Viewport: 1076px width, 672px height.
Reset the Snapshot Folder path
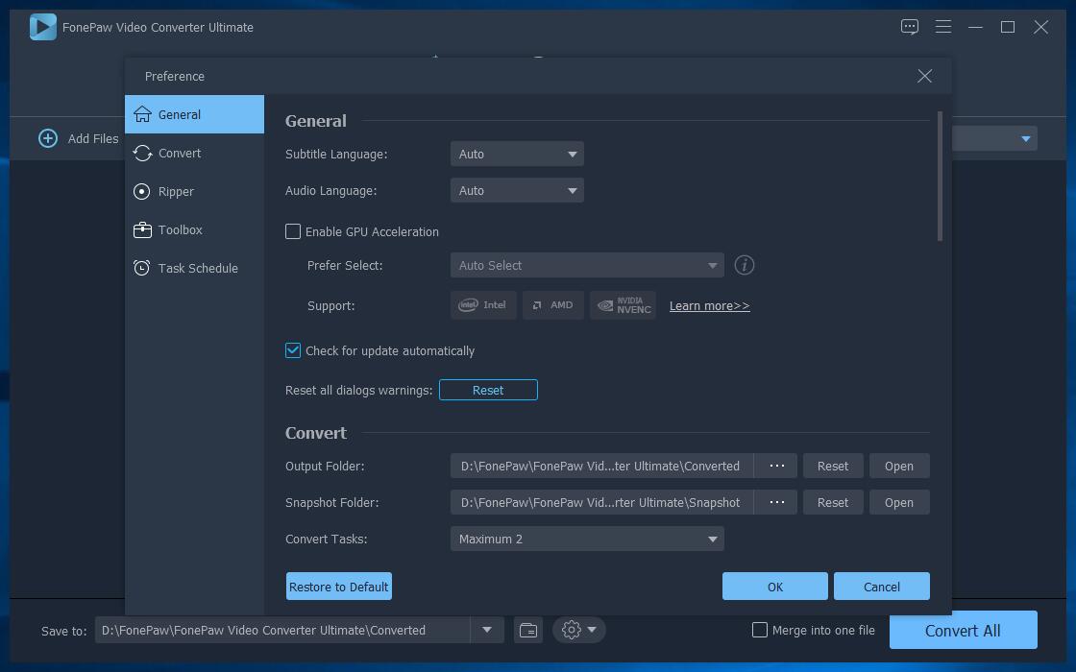coord(832,502)
